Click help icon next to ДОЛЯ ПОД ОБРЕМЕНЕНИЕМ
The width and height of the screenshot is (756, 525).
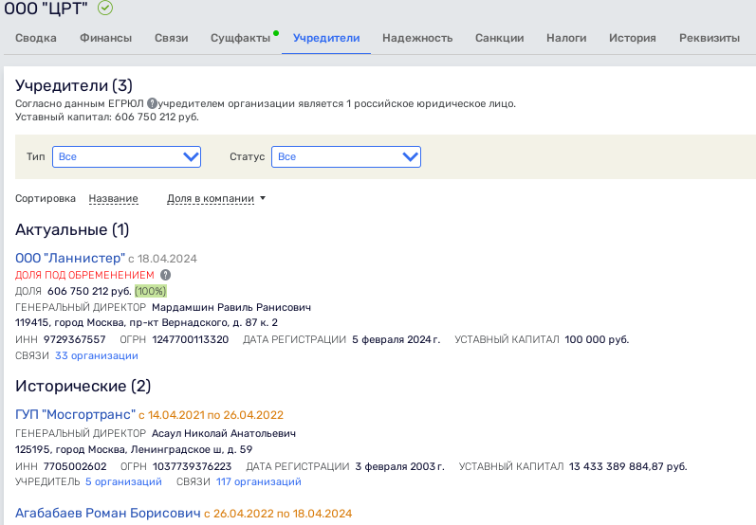(x=165, y=275)
